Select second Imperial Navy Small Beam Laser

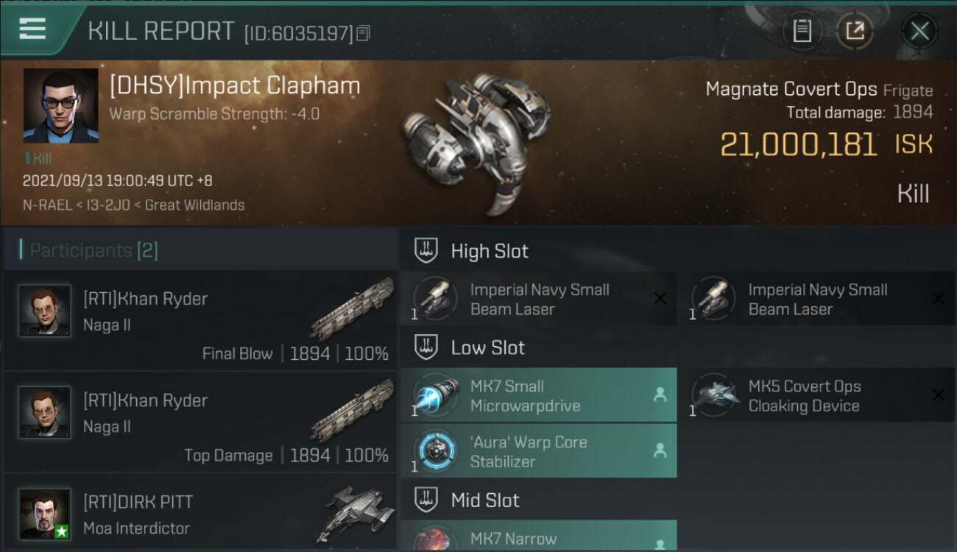(816, 299)
